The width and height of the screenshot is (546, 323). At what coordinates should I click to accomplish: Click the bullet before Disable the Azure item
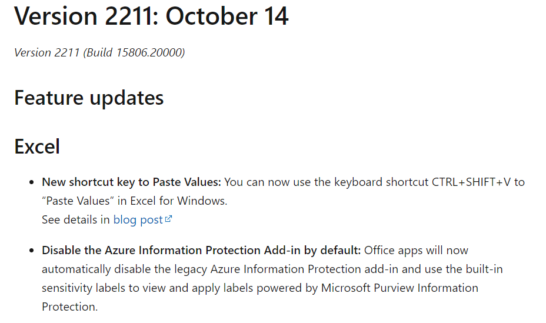(32, 251)
